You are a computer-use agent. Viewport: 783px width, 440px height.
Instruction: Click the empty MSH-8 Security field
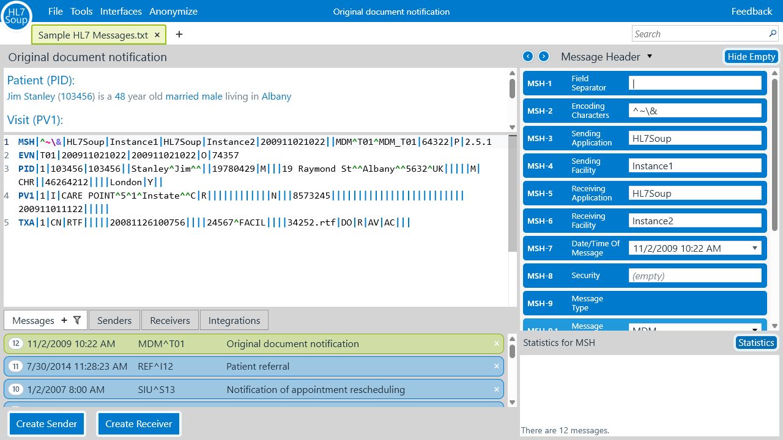tap(695, 276)
